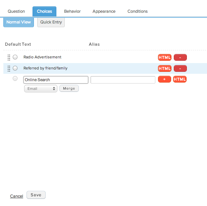Click the Referred by friend/family choice text
207x206 pixels.
[x=45, y=68]
